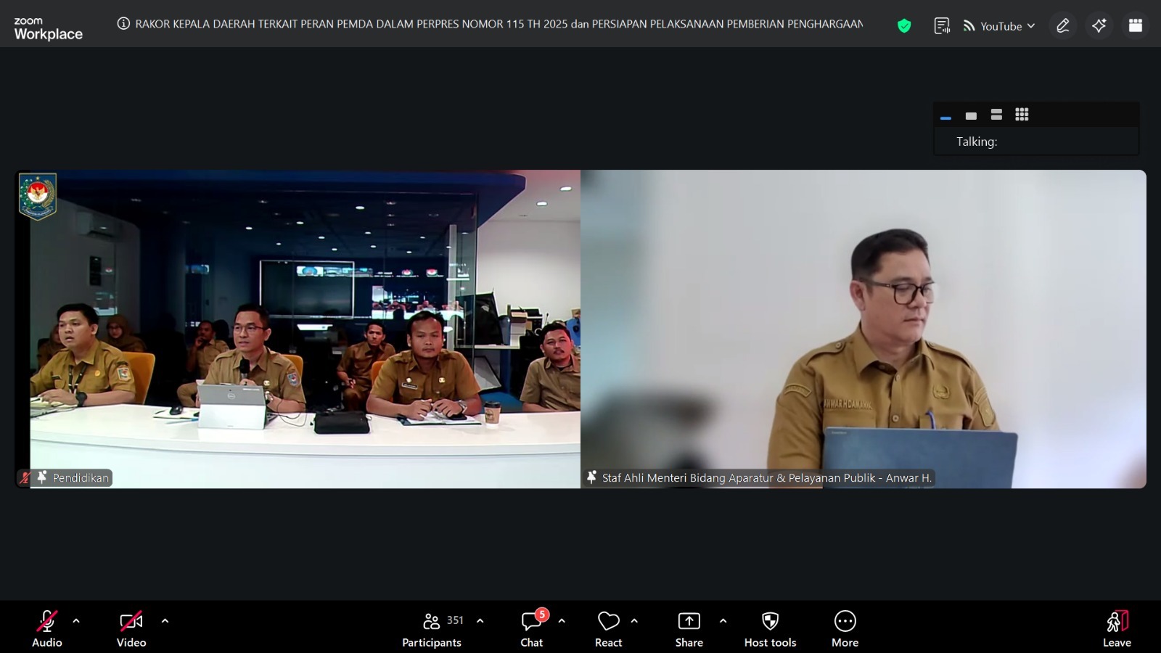This screenshot has width=1161, height=653.
Task: Open the More options menu
Action: tap(845, 628)
